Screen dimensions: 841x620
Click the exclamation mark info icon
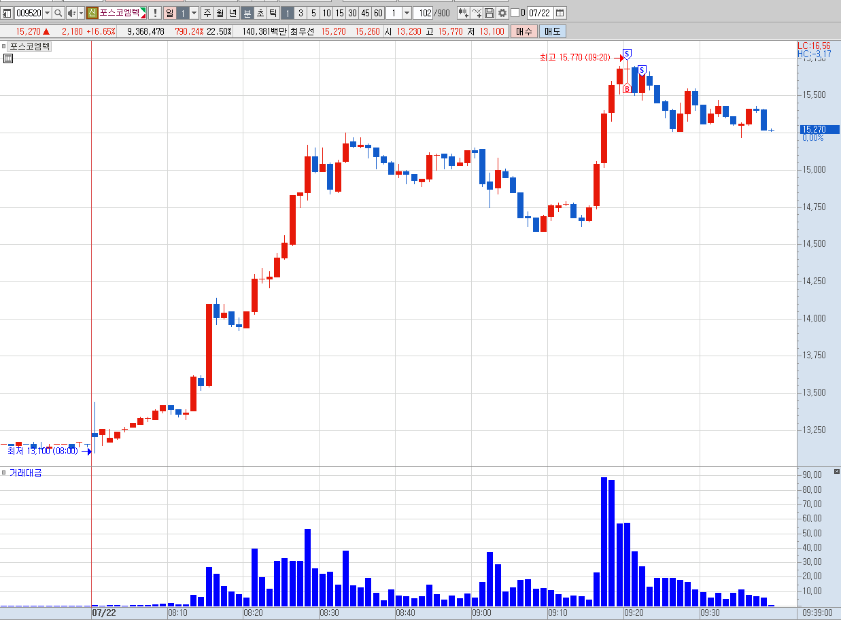[x=155, y=13]
